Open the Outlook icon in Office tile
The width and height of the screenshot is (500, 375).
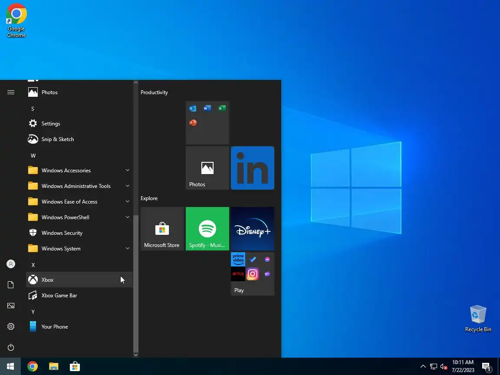(193, 109)
